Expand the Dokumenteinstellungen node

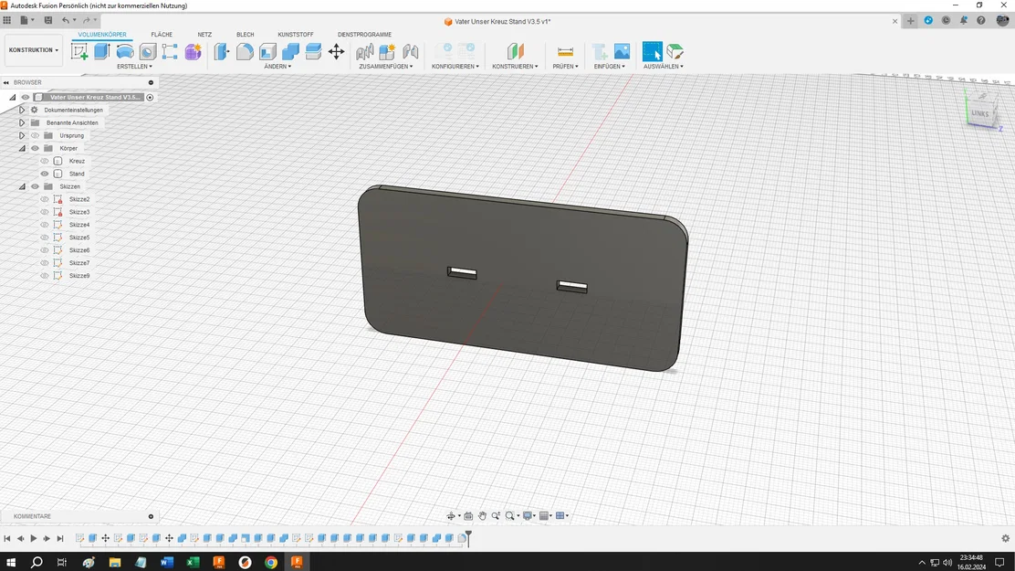[x=22, y=110]
